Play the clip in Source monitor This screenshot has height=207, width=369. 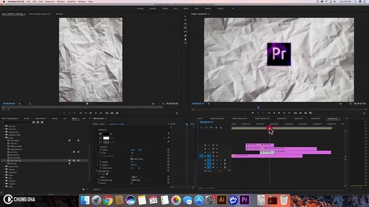click(x=91, y=113)
